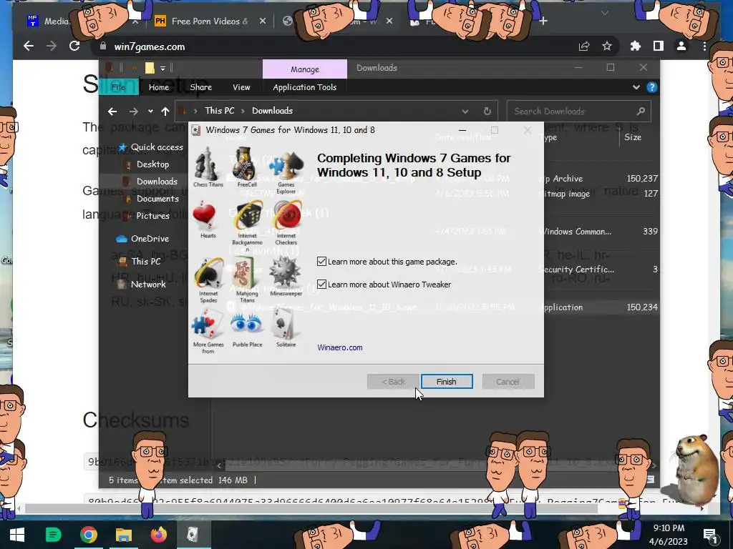Select Downloads in navigation pane
733x549 pixels.
pyautogui.click(x=150, y=182)
